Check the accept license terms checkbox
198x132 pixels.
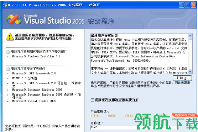click(x=92, y=100)
